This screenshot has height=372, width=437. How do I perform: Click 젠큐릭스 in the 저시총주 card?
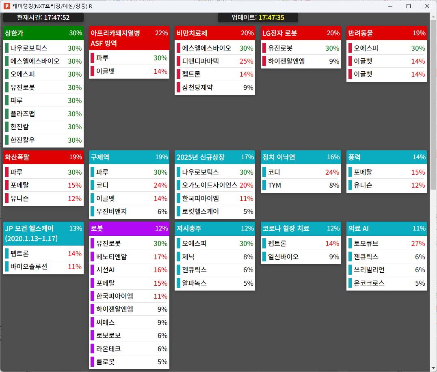coord(215,270)
